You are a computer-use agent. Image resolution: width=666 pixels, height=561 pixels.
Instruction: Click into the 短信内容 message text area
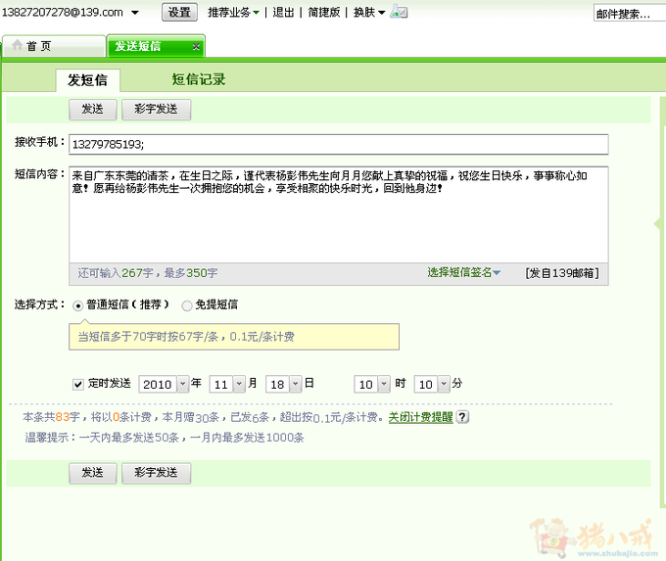point(339,214)
